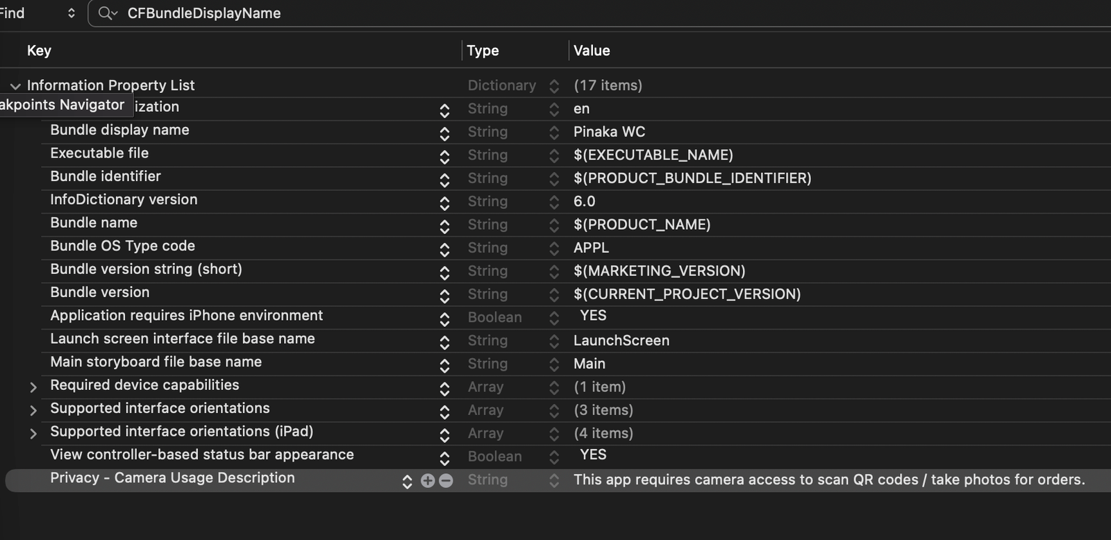Open type dropdown for Camera Usage Description
Viewport: 1111px width, 540px height.
[x=553, y=480]
